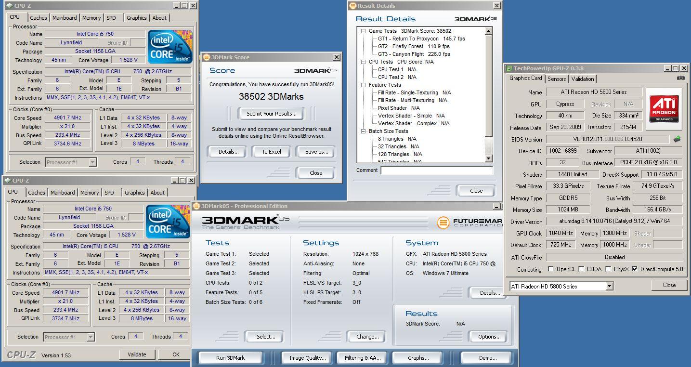Collapse the Game Tests tree node
The width and height of the screenshot is (691, 367).
tap(364, 31)
